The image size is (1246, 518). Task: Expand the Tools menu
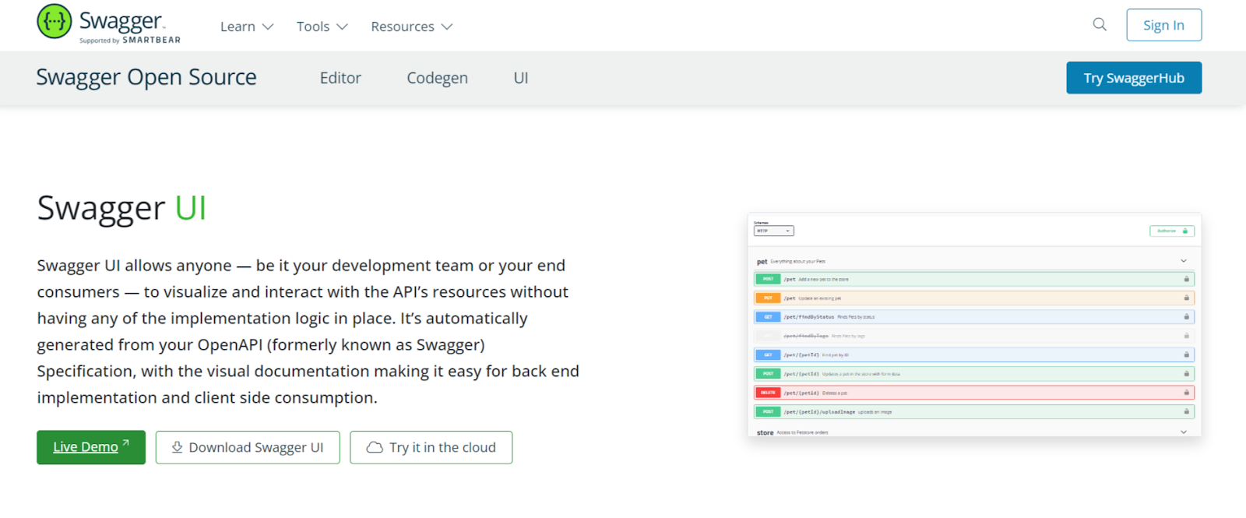click(x=322, y=26)
